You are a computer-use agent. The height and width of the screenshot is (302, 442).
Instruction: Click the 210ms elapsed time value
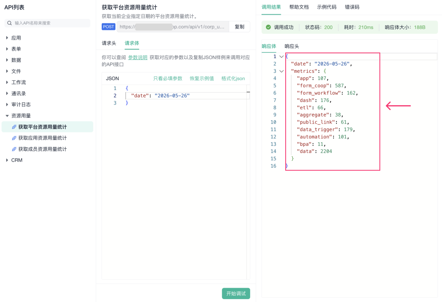(366, 27)
